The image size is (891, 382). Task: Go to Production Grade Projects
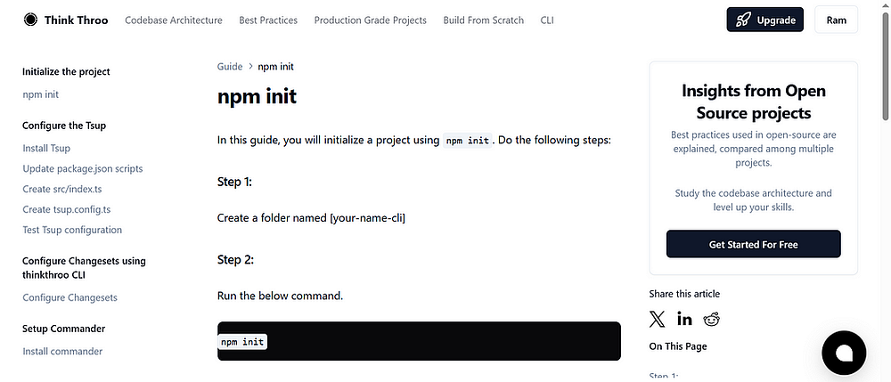click(371, 20)
